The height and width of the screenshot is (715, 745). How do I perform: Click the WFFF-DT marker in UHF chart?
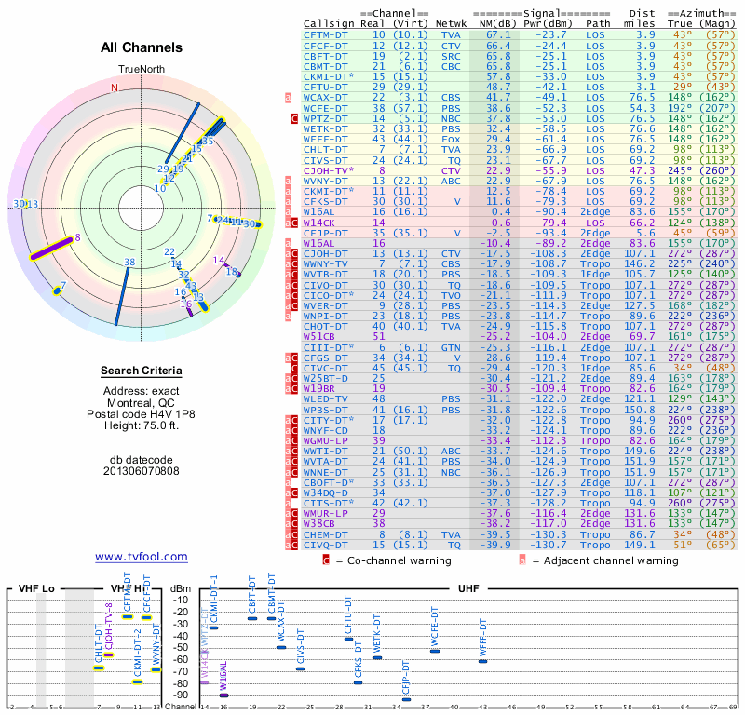click(x=482, y=661)
